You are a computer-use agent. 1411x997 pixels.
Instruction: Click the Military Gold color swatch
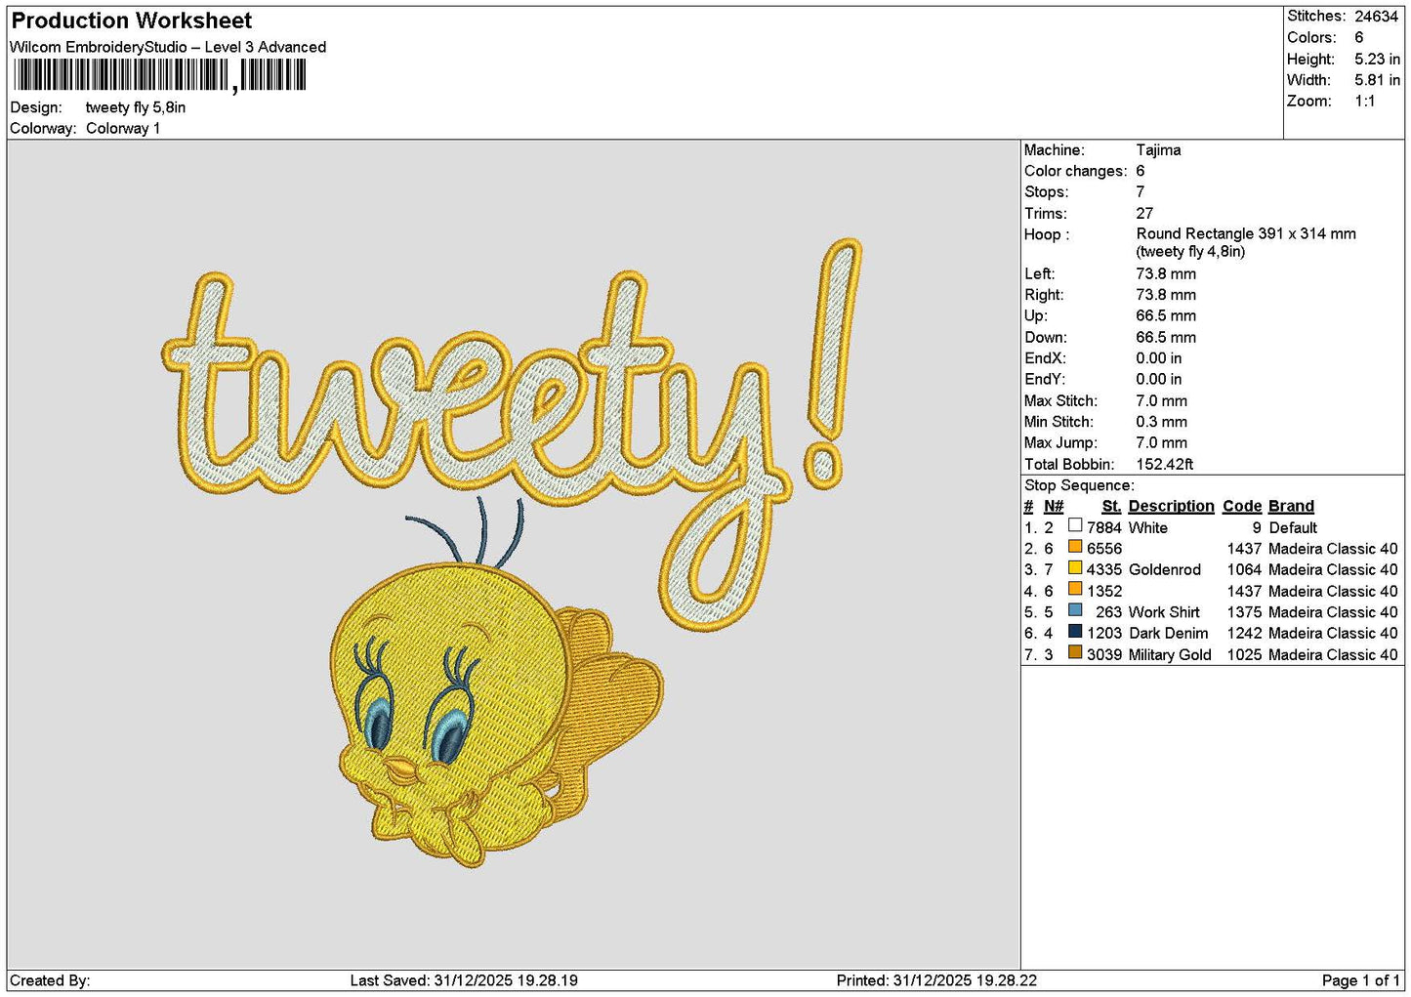1075,653
